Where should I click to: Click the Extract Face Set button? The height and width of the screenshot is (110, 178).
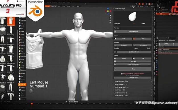point(133,32)
